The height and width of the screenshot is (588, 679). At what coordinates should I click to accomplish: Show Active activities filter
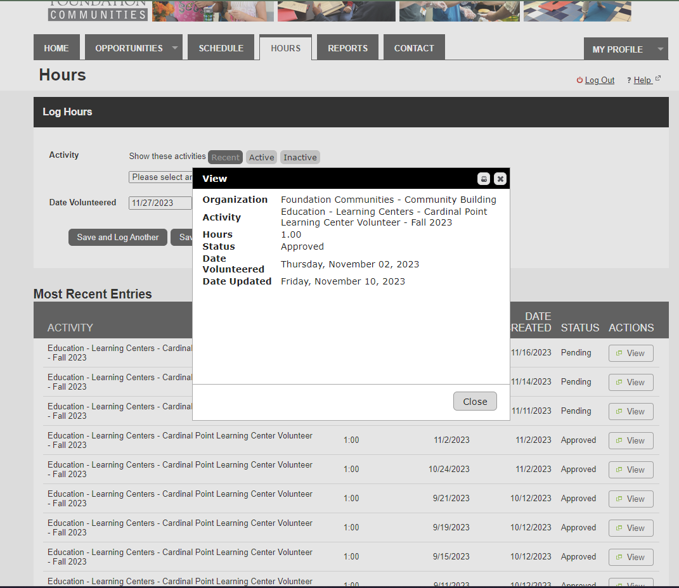tap(262, 158)
